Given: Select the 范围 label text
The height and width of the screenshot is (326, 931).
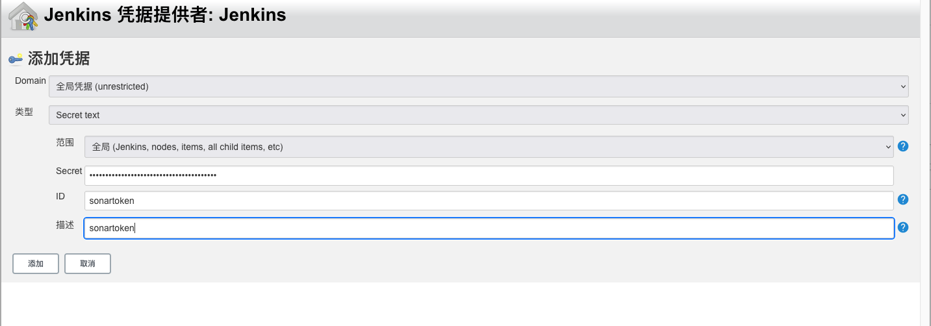Looking at the screenshot, I should point(65,143).
